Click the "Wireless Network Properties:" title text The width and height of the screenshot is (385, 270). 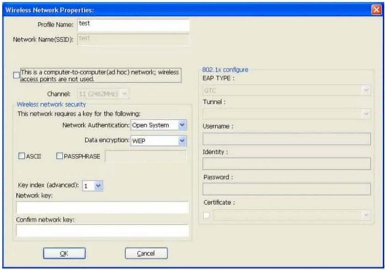(x=49, y=10)
